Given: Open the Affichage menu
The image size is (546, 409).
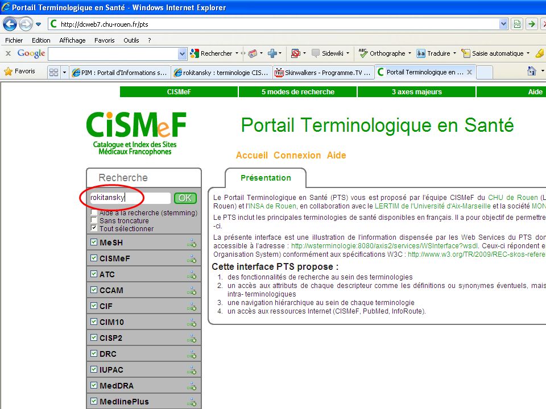Looking at the screenshot, I should click(72, 40).
